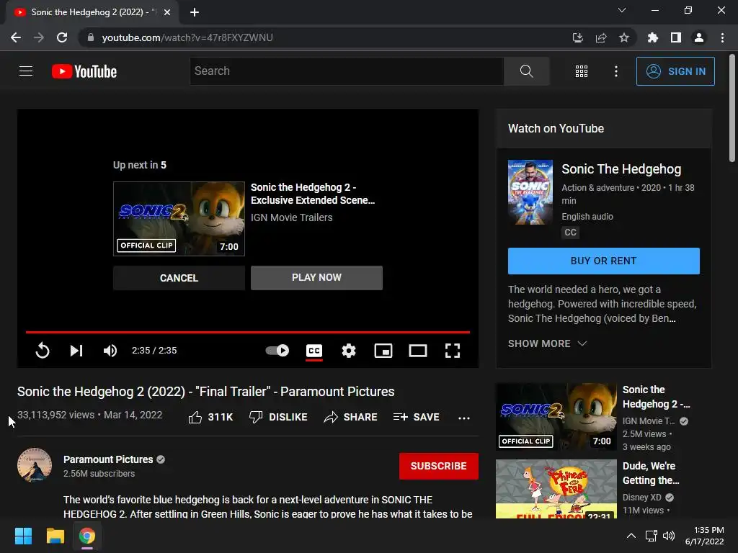Toggle closed captions CC
Image resolution: width=738 pixels, height=553 pixels.
(x=314, y=351)
